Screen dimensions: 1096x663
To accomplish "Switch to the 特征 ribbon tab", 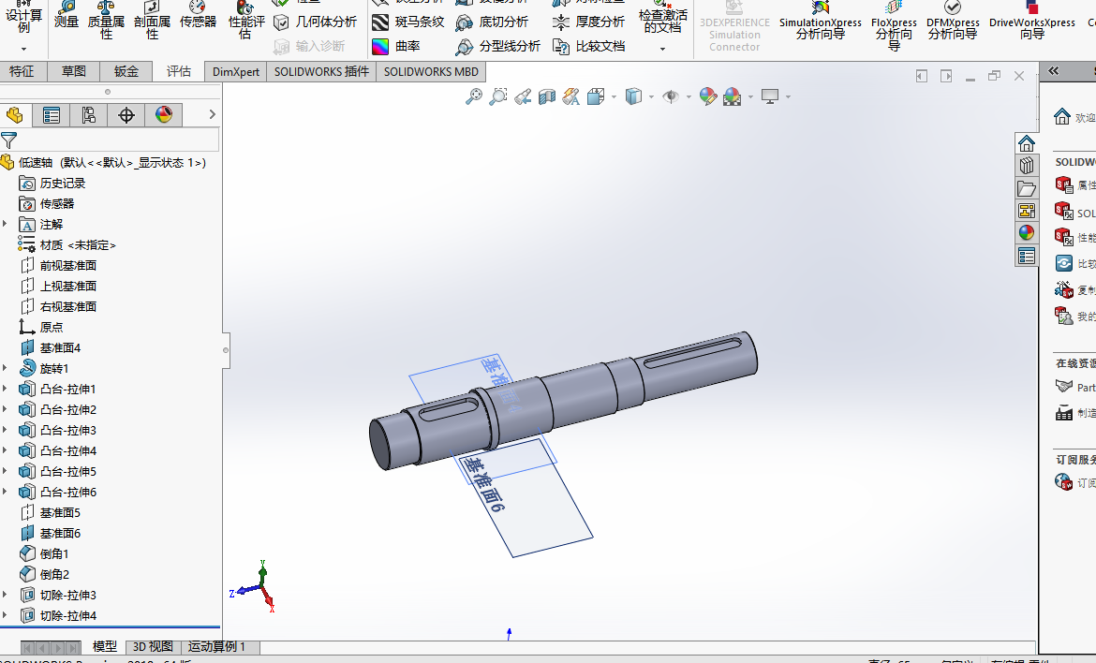I will coord(22,71).
